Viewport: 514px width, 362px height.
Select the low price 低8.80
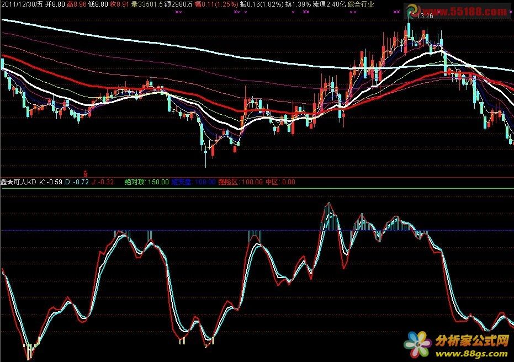[98, 4]
